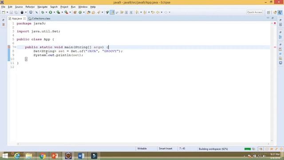
Task: Click the Previous Annotation icon
Action: [x=145, y=12]
